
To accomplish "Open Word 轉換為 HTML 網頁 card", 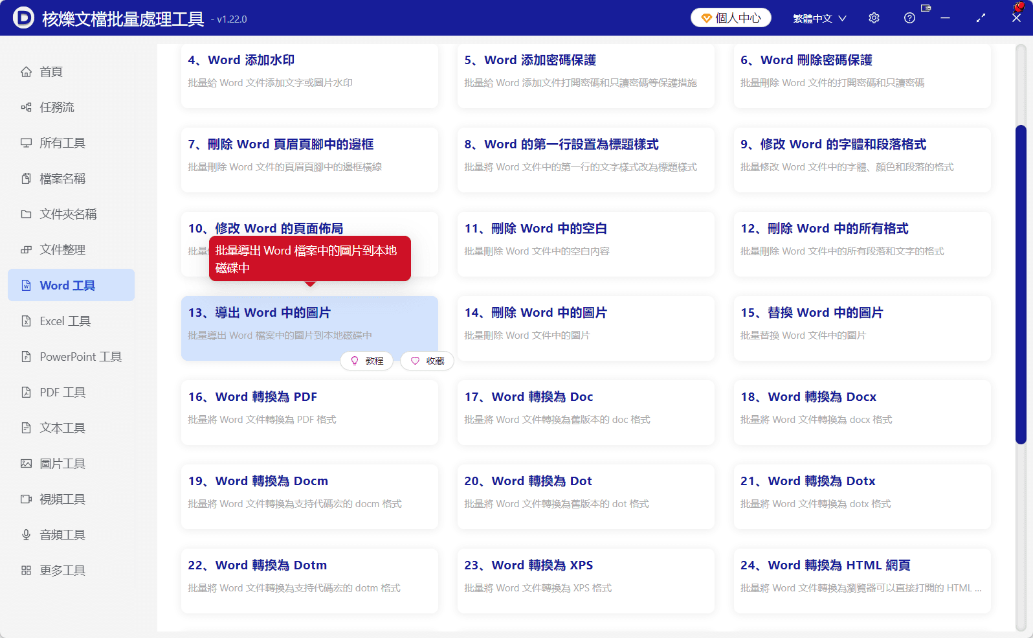I will click(862, 581).
